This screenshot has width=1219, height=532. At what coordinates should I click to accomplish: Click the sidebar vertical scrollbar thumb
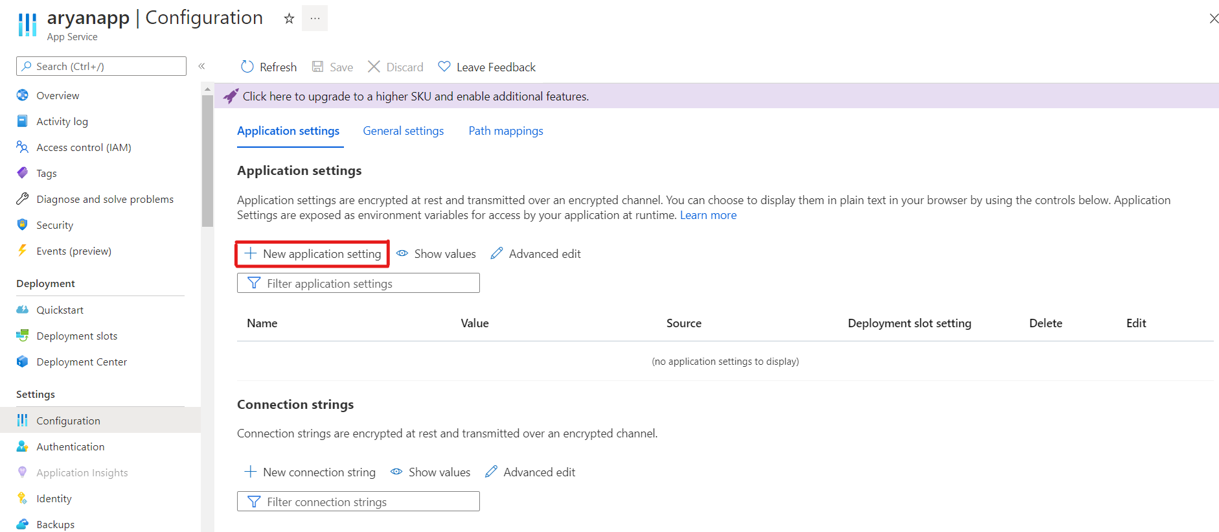point(207,161)
